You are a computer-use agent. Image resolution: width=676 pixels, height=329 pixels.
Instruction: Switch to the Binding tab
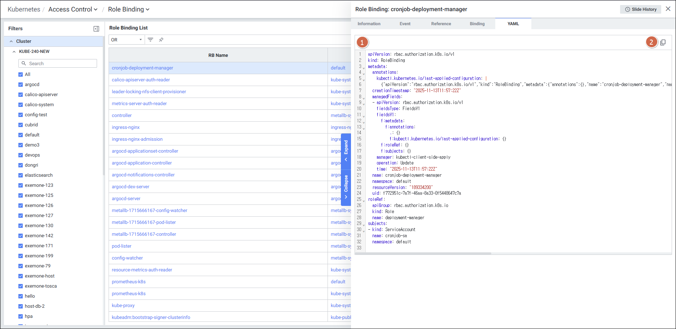pyautogui.click(x=477, y=24)
